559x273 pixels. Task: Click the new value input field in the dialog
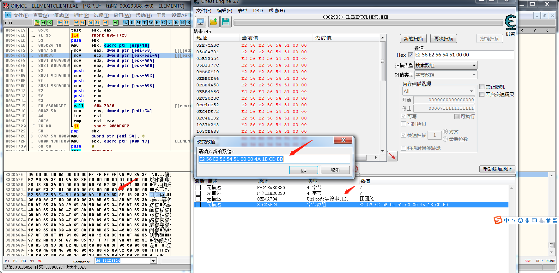[274, 159]
